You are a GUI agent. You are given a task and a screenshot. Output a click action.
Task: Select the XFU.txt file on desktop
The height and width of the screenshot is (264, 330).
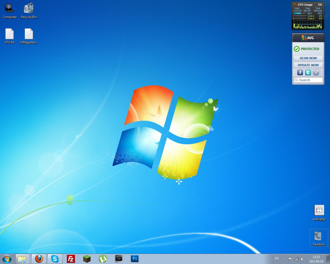click(10, 36)
